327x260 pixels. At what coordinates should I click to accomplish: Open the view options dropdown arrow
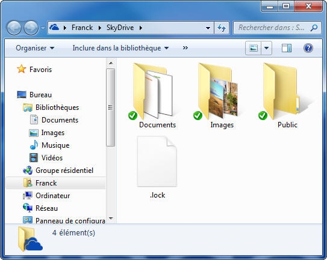266,48
